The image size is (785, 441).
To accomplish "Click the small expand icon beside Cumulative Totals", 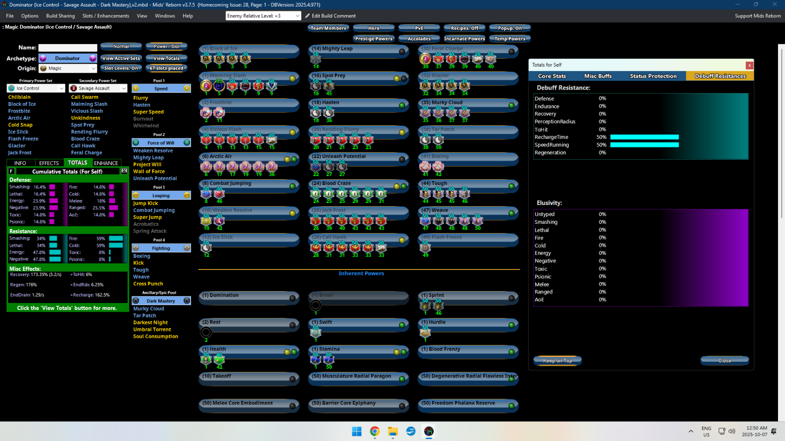I will [x=124, y=171].
